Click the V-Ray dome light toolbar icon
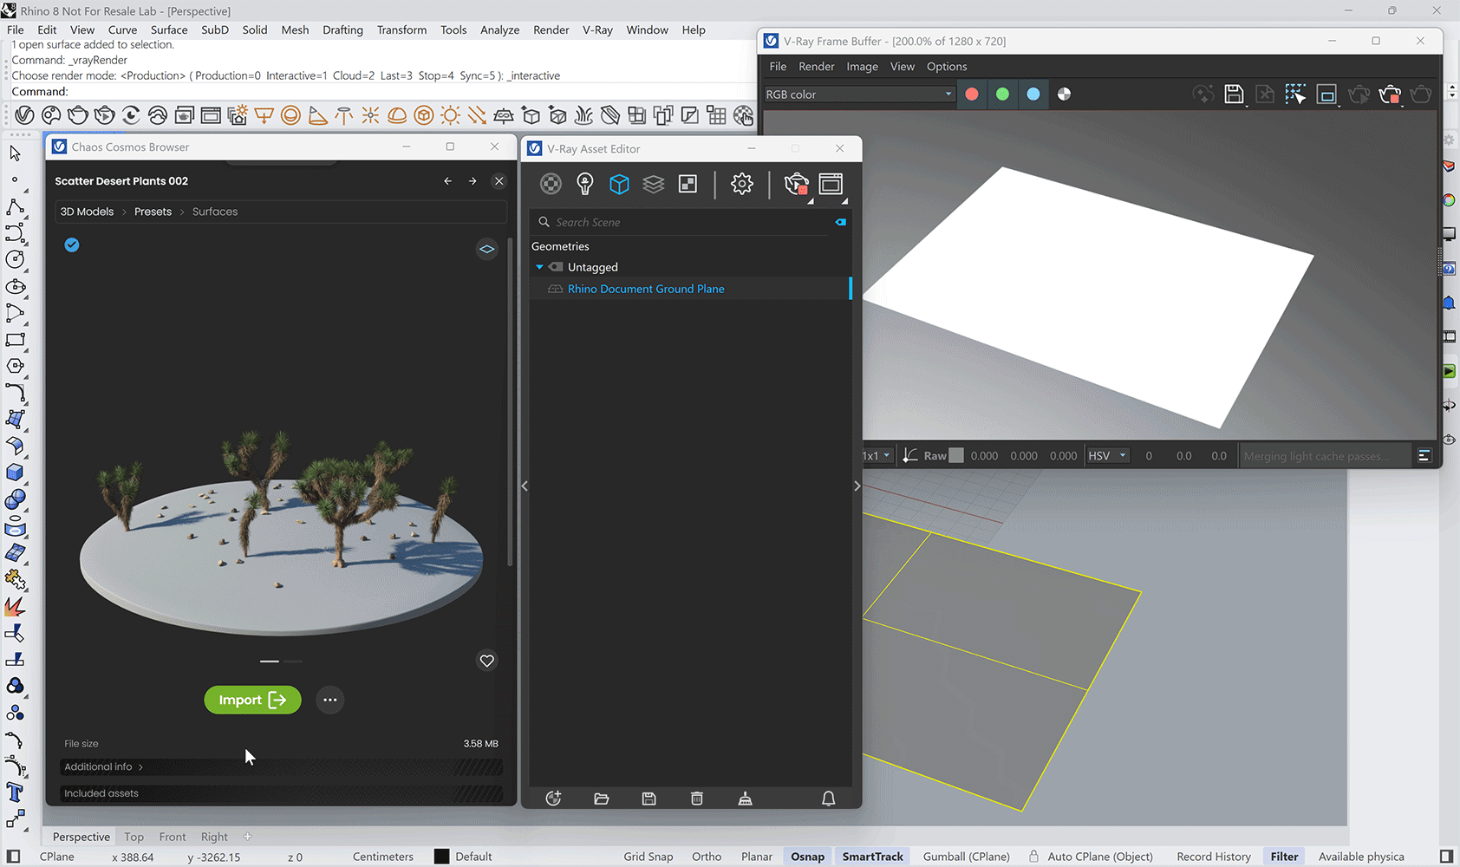Image resolution: width=1460 pixels, height=867 pixels. [397, 115]
